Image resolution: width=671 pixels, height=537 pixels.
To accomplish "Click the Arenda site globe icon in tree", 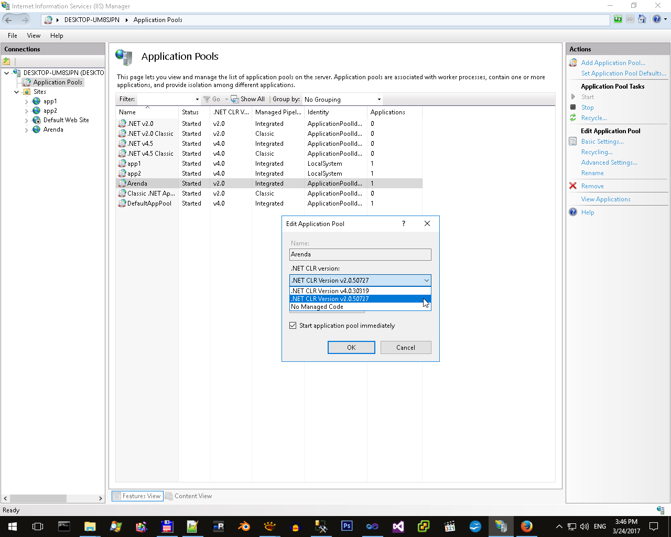I will point(37,130).
